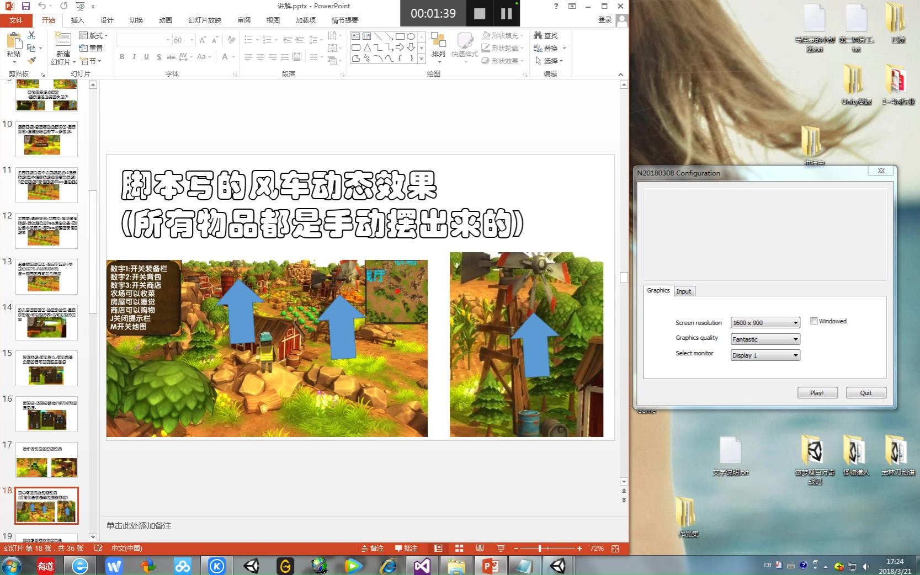Open the Arrange (排列) tool
This screenshot has width=920, height=575.
pyautogui.click(x=438, y=48)
